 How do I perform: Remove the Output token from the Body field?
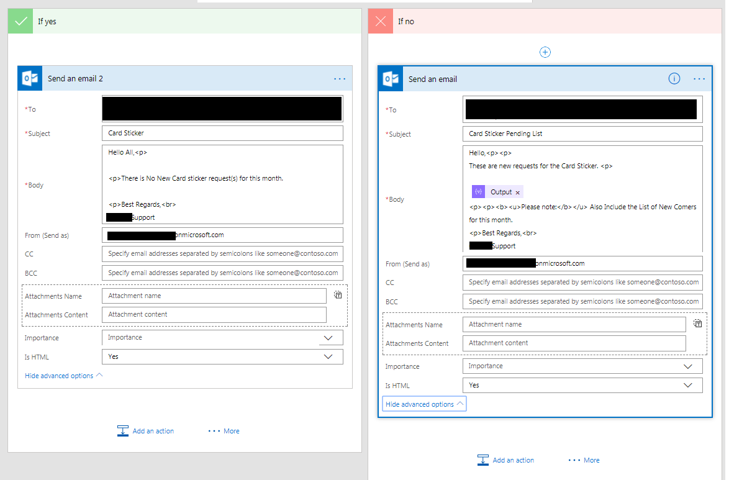click(518, 192)
